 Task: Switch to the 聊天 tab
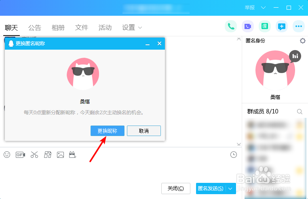(11, 28)
